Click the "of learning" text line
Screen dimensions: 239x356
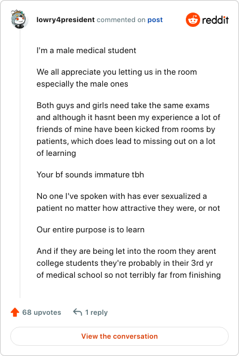(x=56, y=154)
